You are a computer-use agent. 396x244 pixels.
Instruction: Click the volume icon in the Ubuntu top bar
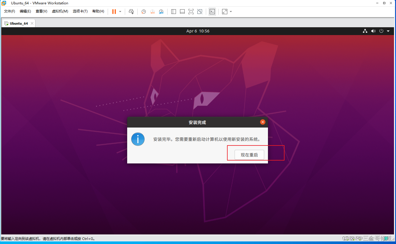[373, 31]
